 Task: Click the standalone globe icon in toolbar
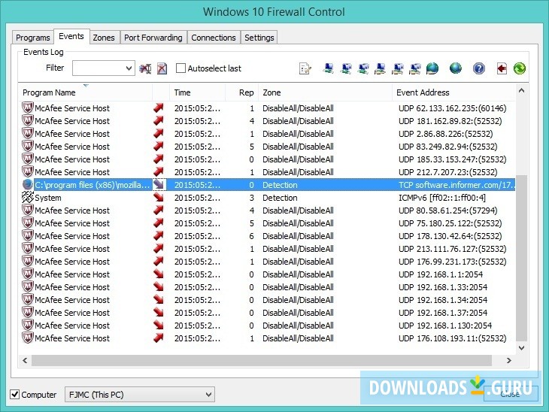[x=456, y=68]
